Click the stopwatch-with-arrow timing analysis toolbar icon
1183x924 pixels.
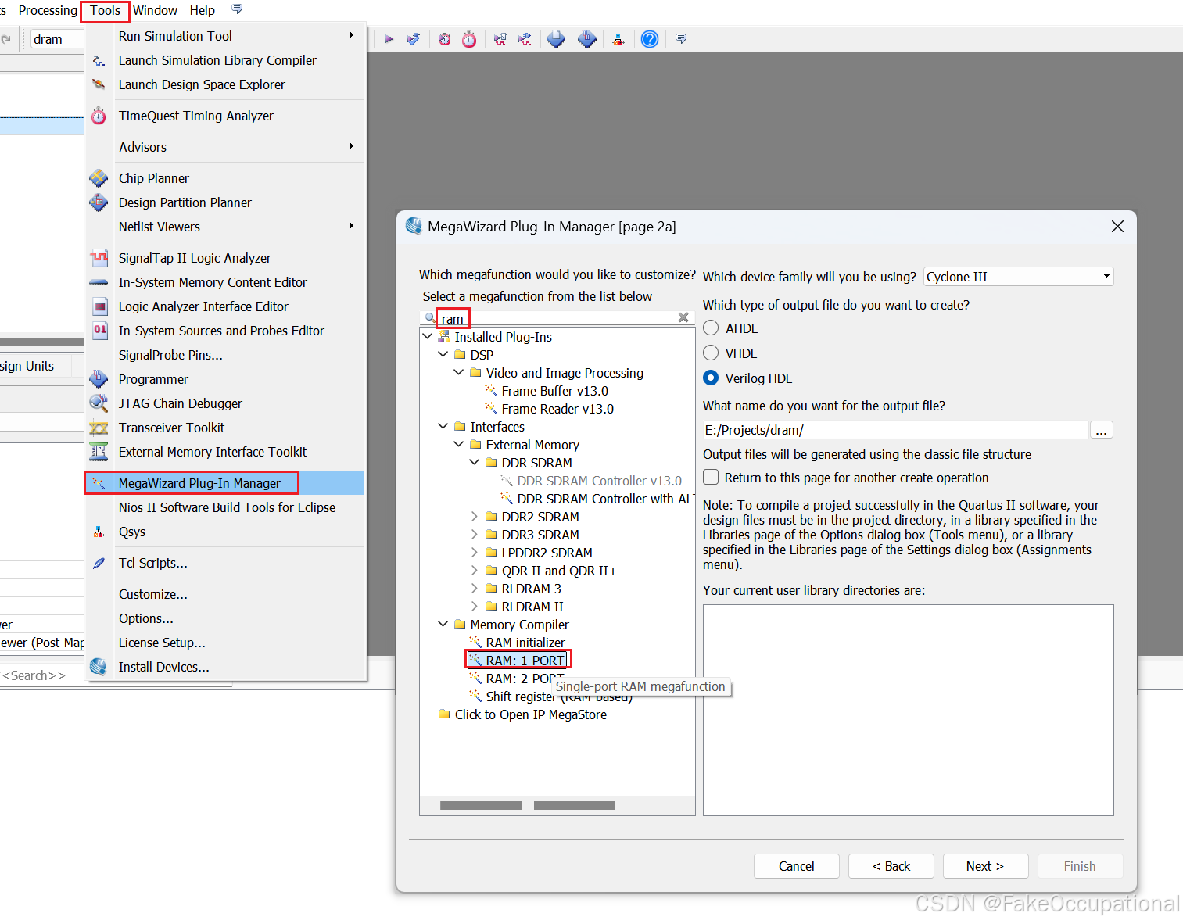click(x=444, y=39)
